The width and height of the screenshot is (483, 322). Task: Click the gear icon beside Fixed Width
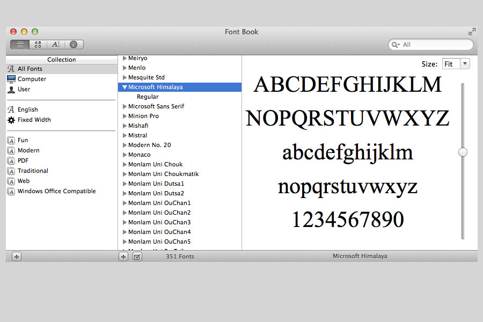coord(11,120)
